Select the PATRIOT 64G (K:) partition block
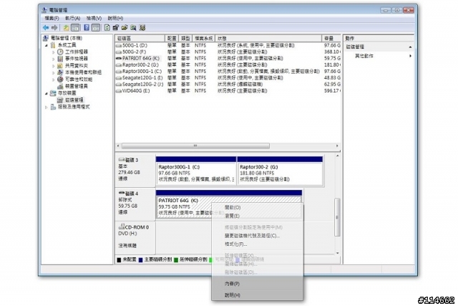 tap(229, 204)
